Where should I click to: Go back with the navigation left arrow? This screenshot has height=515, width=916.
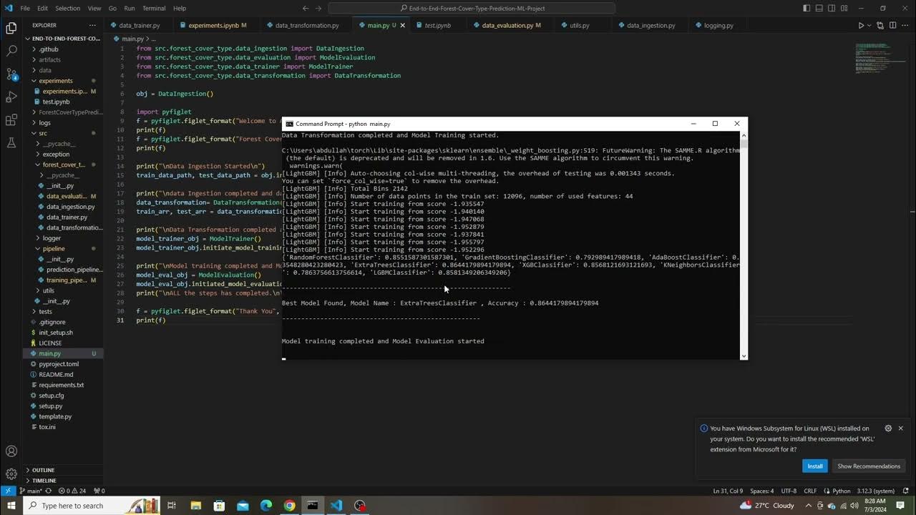306,8
